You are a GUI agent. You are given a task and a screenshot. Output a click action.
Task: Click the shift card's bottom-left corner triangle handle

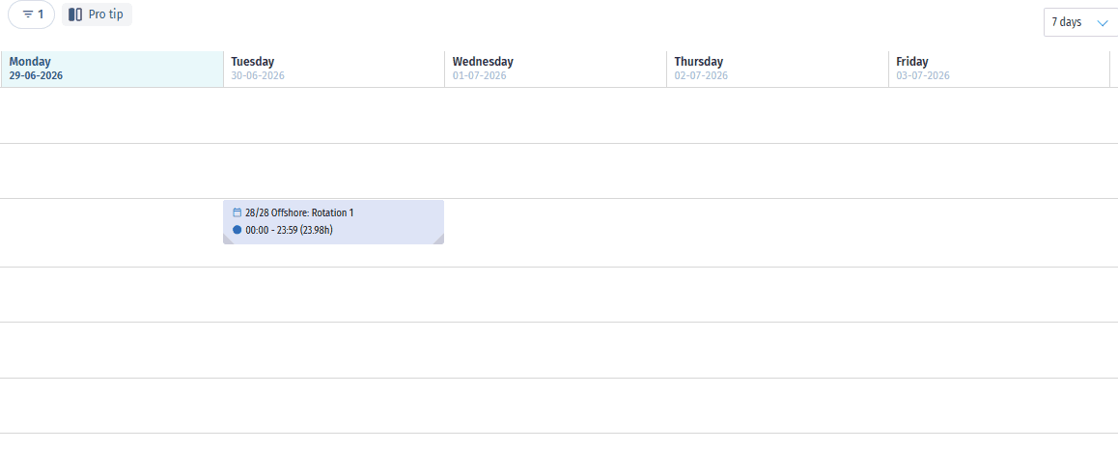228,240
